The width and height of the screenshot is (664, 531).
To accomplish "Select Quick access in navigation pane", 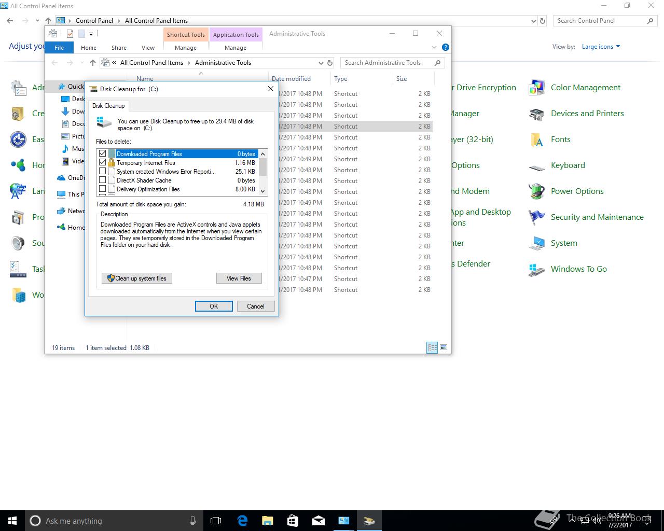I will pyautogui.click(x=72, y=87).
